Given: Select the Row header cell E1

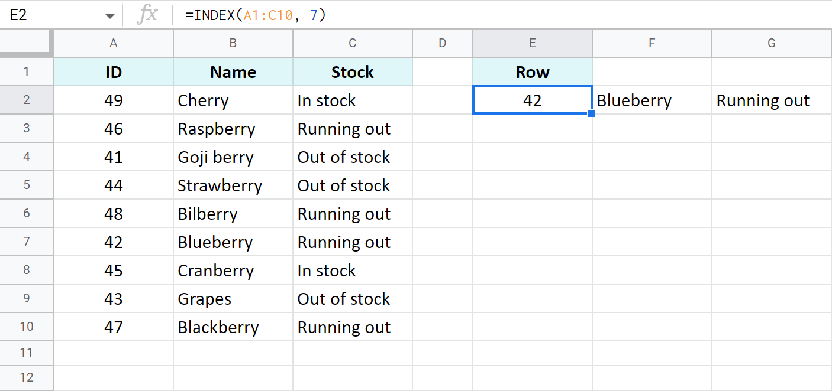Looking at the screenshot, I should click(x=532, y=71).
